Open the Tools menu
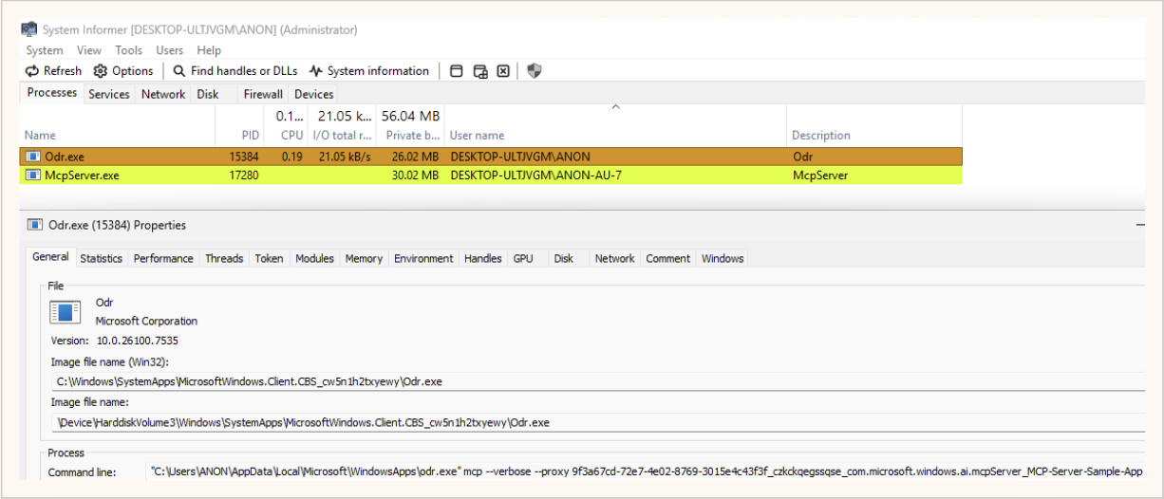The image size is (1164, 499). (x=128, y=50)
